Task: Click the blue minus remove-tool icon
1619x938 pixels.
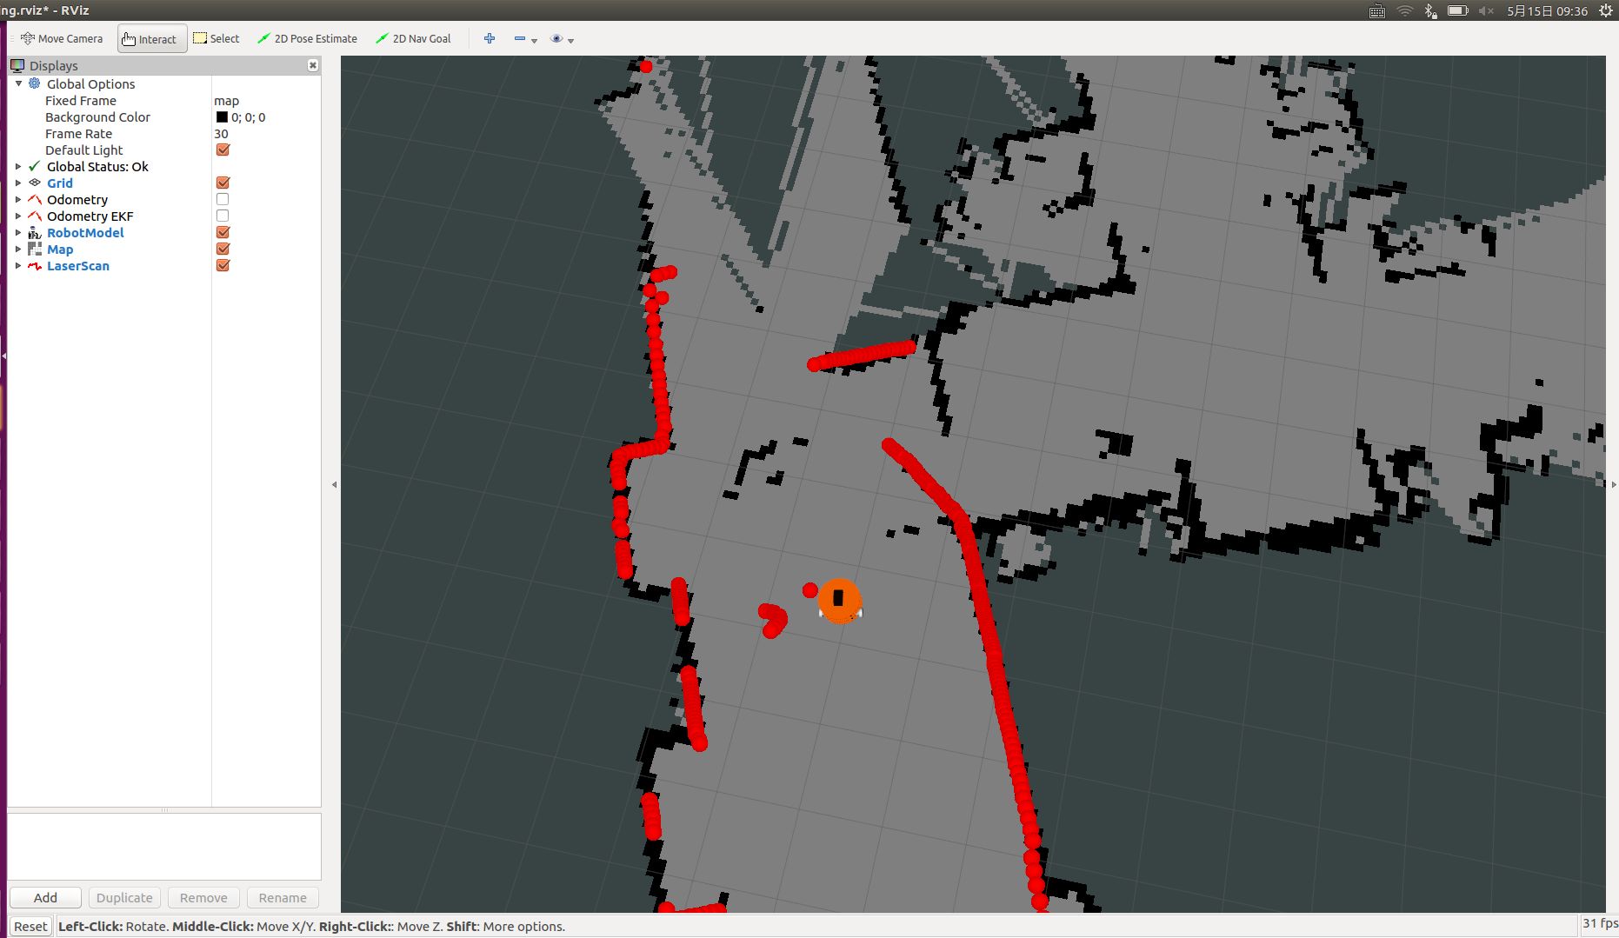Action: (x=520, y=38)
